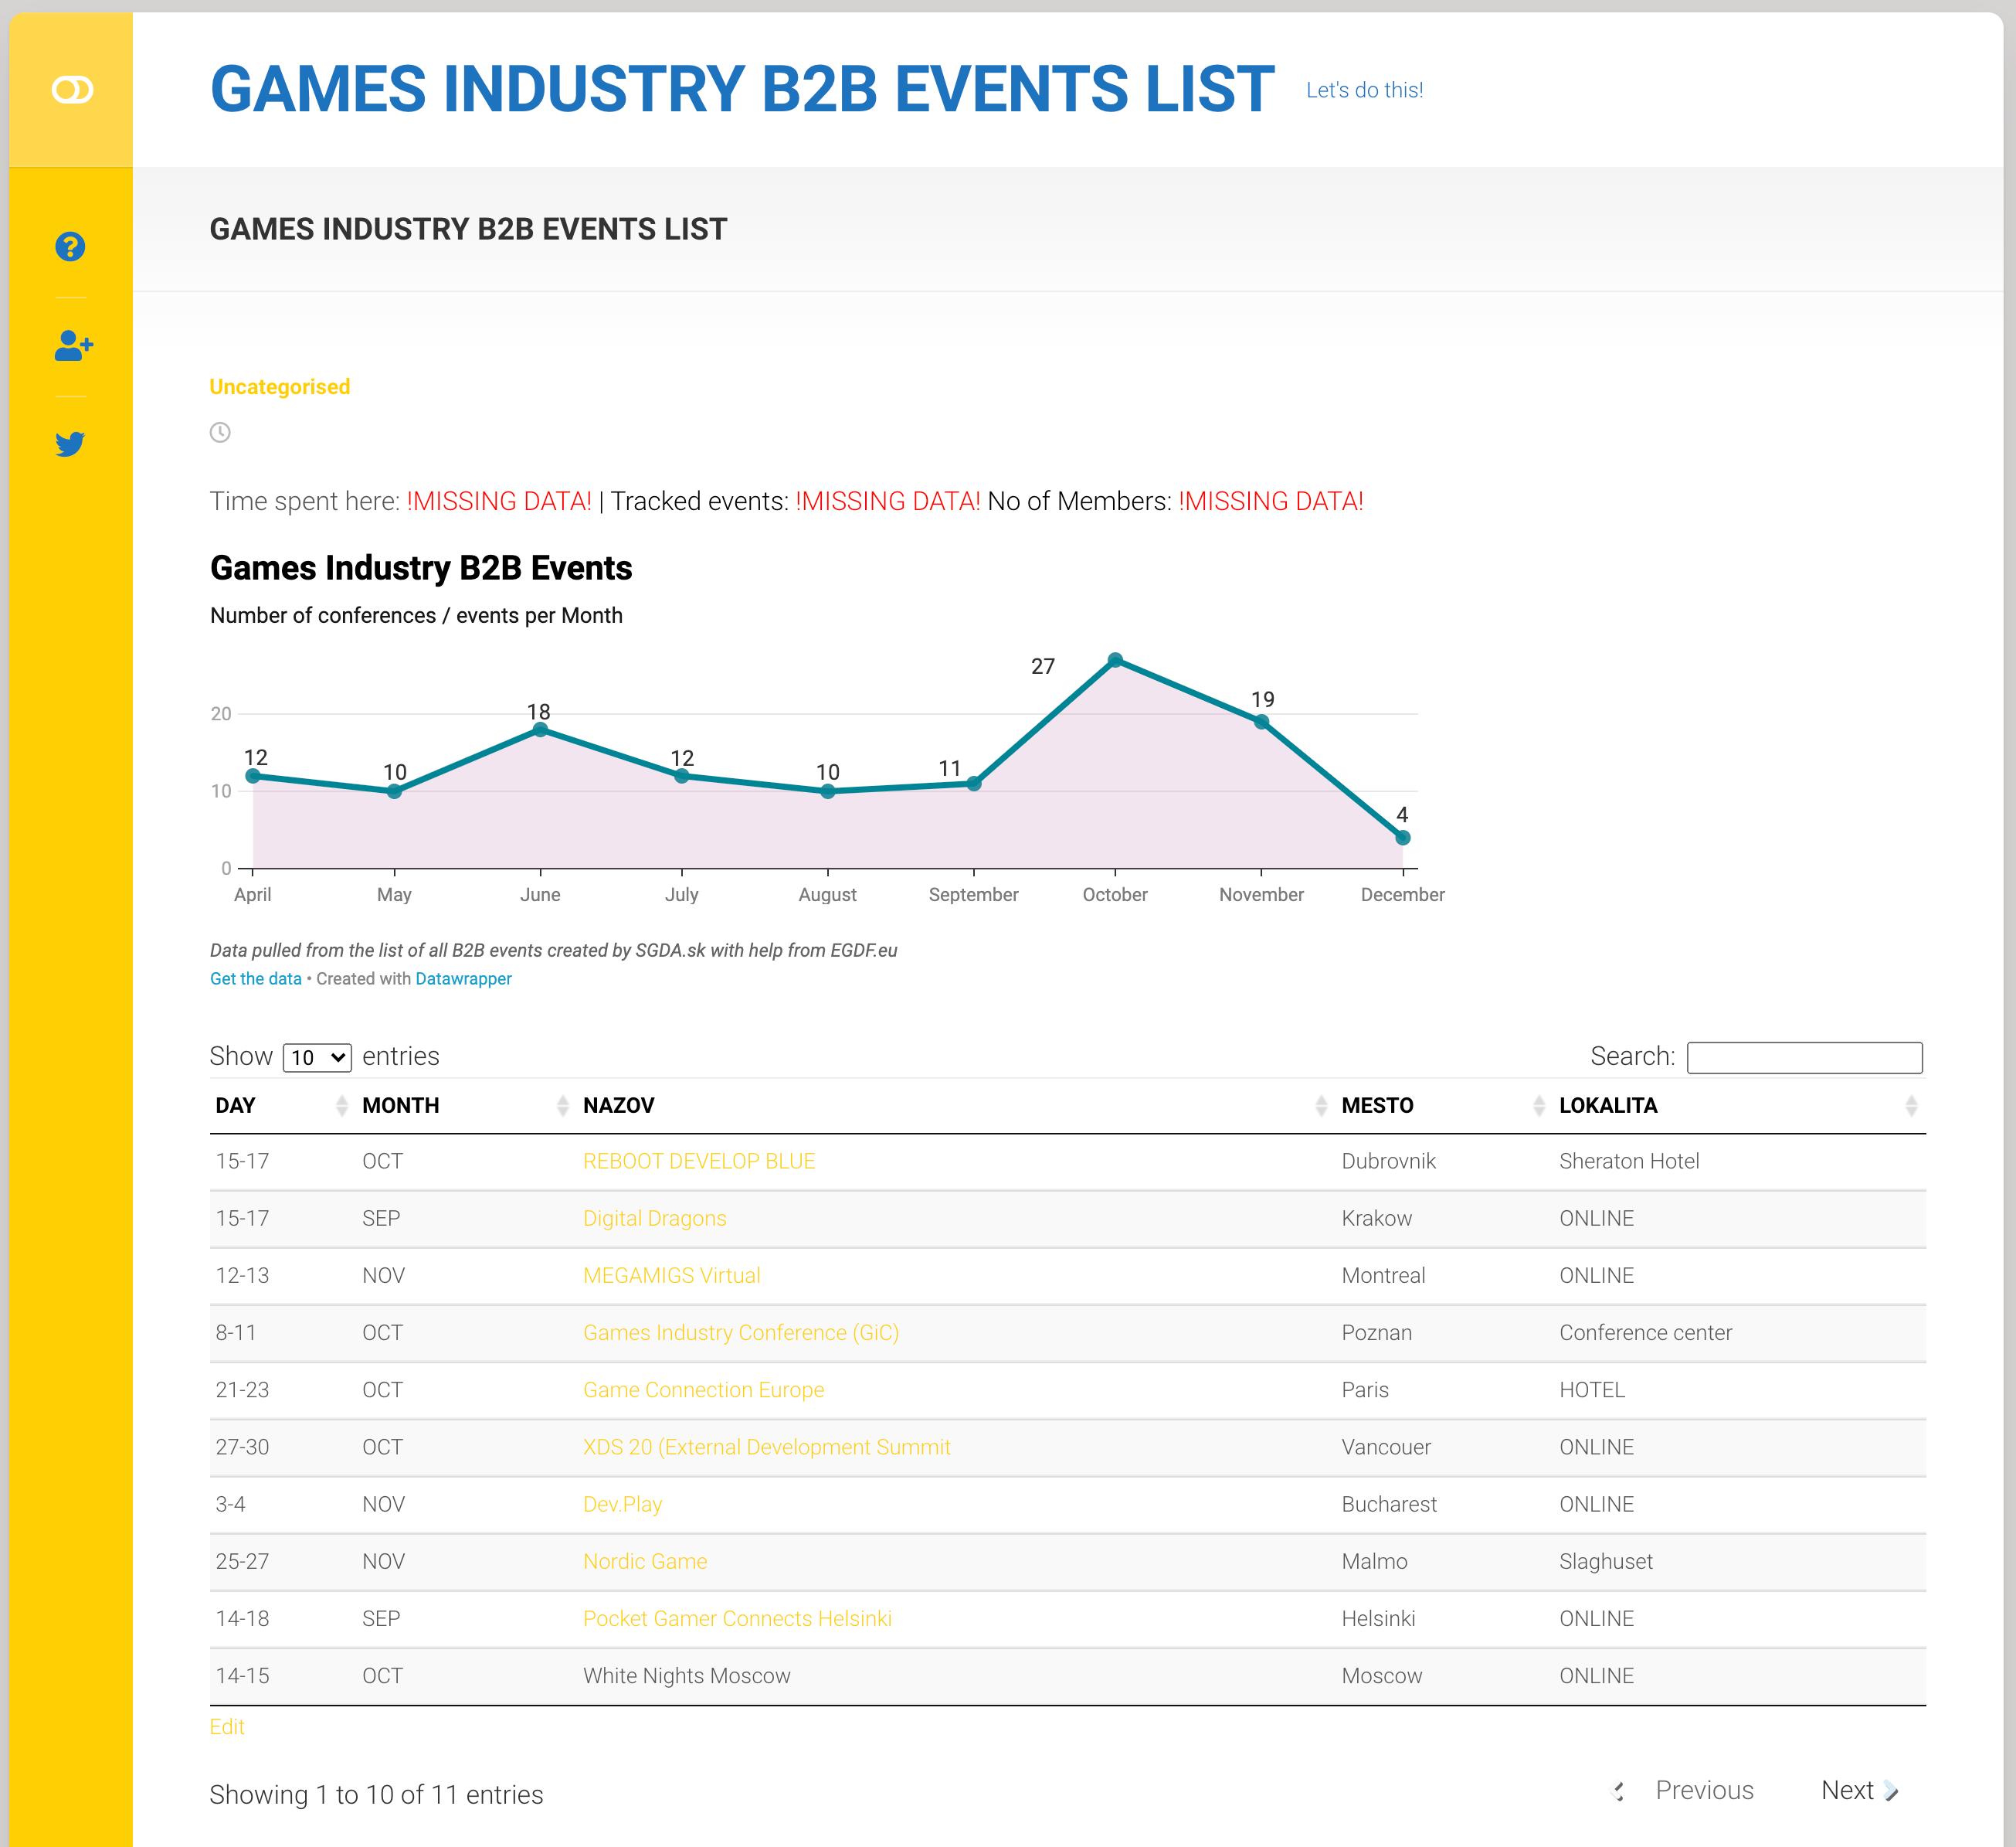Screen dimensions: 2016x1847
Task: Click Showing 1 to 10 of 11 entries text
Action: click(376, 1795)
